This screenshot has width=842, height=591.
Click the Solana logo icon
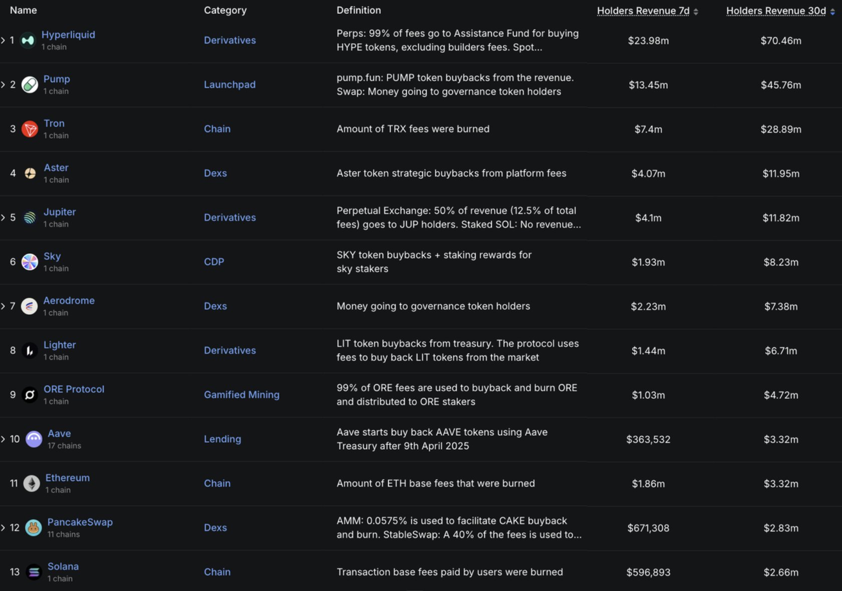point(34,572)
